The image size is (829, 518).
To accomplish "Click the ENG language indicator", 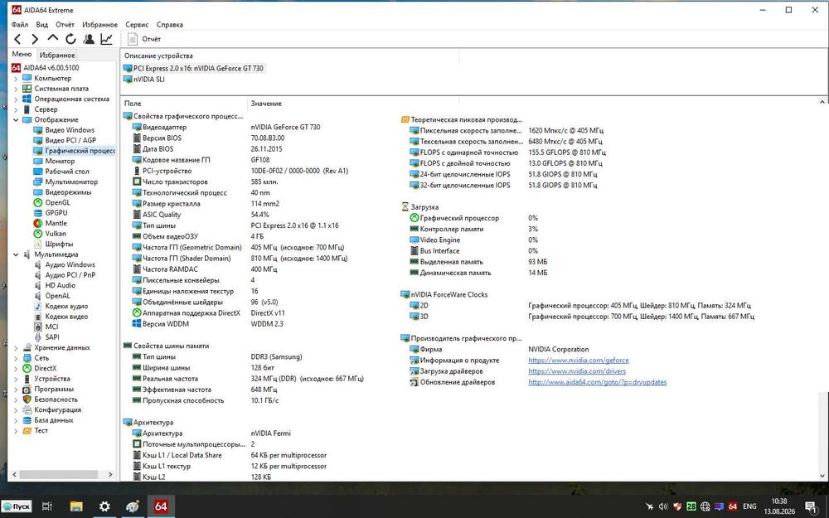I will pyautogui.click(x=749, y=506).
